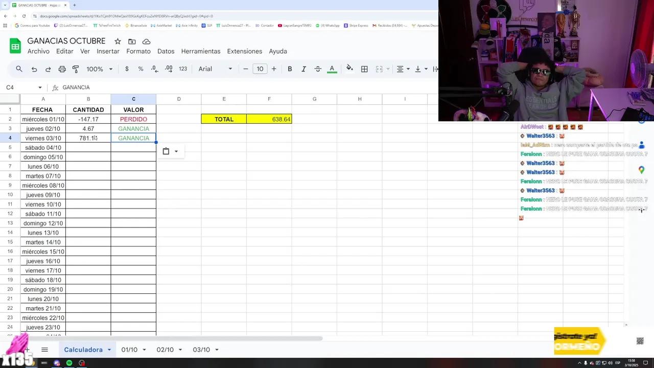Switch to the 03/10 sheet tab
654x368 pixels.
tap(201, 350)
